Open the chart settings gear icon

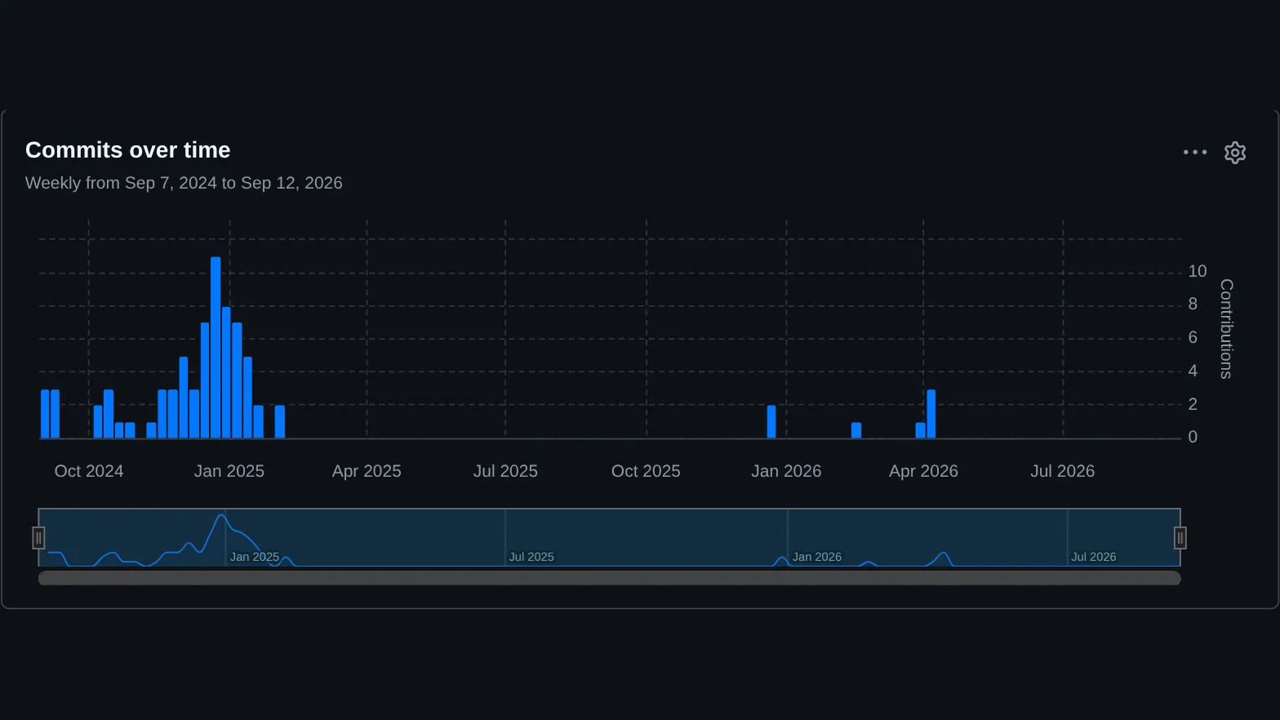[1235, 153]
